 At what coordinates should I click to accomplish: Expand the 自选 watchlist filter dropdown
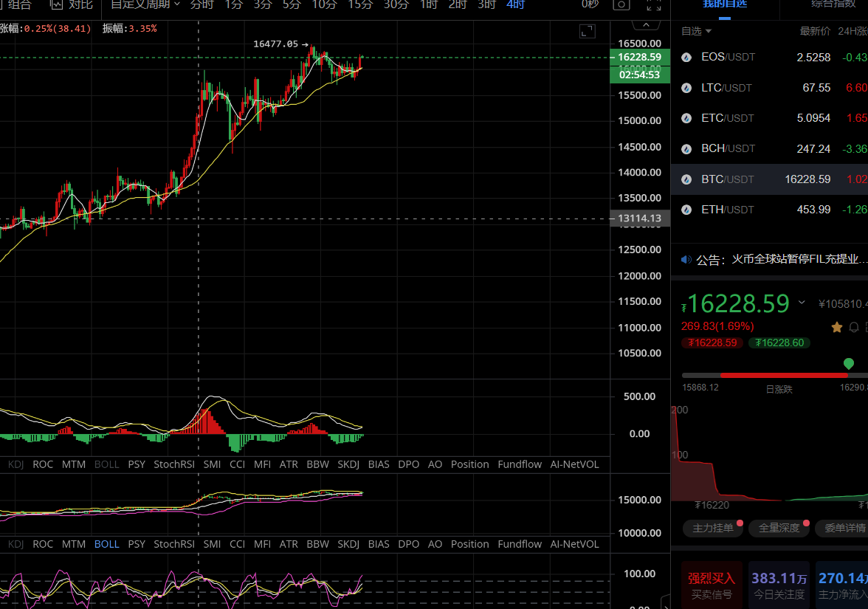(x=696, y=31)
